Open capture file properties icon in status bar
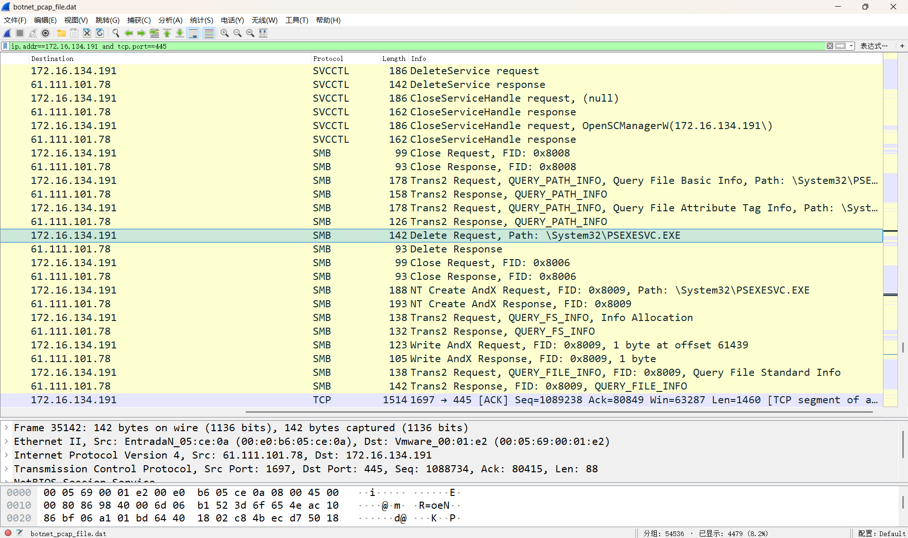The image size is (908, 538). (x=19, y=533)
